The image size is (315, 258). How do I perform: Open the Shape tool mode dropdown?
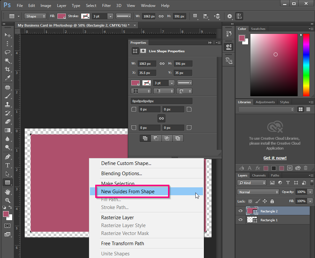click(35, 16)
